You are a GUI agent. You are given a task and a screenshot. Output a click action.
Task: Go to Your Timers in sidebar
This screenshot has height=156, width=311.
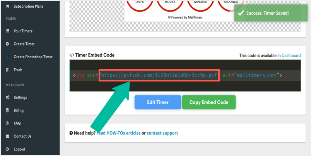coord(23,31)
